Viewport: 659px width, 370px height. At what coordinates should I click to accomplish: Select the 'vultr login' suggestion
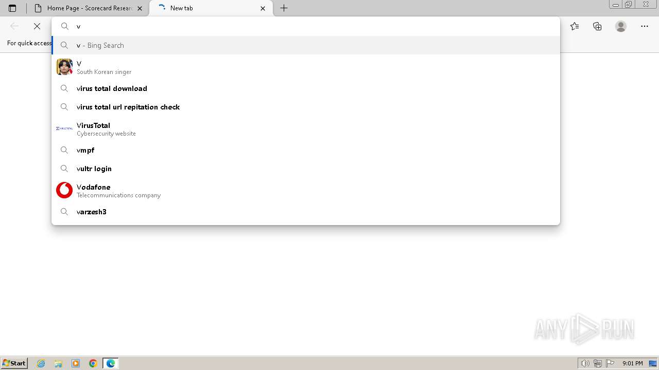(306, 169)
